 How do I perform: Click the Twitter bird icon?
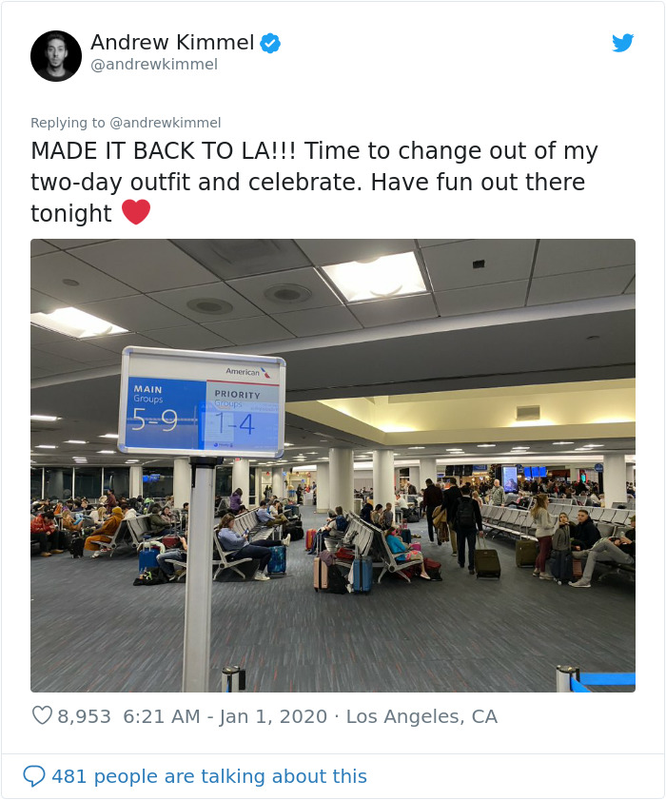pyautogui.click(x=623, y=43)
